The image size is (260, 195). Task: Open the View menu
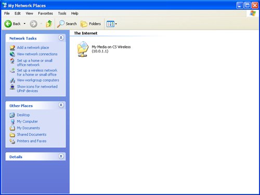coord(29,14)
